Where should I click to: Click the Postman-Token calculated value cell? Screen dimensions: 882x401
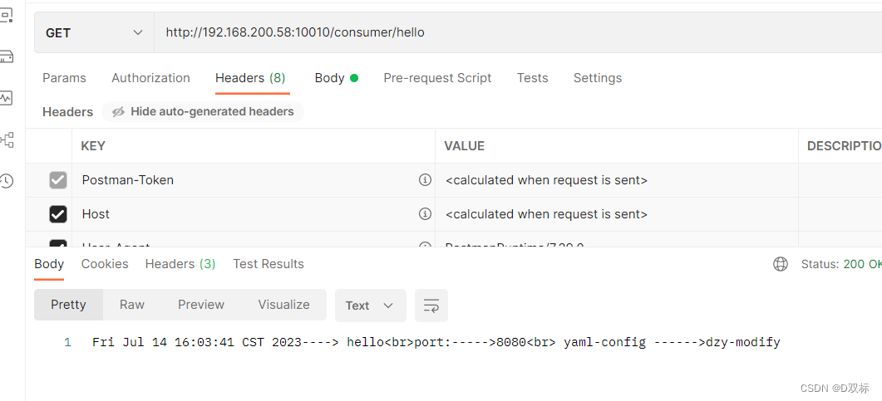[x=617, y=180]
